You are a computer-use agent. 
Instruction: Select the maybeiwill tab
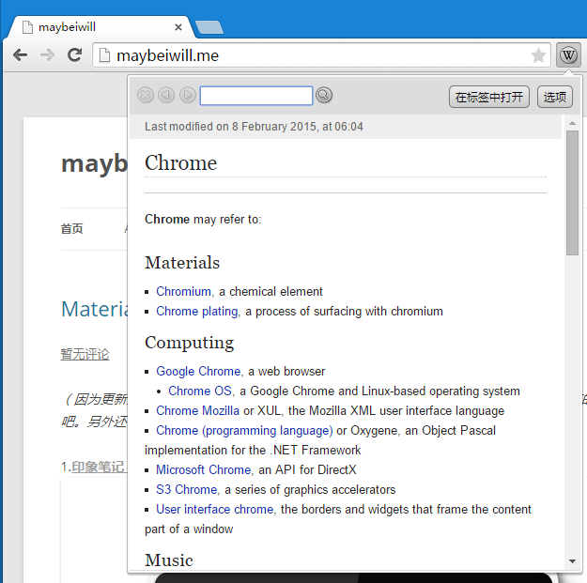pos(100,27)
